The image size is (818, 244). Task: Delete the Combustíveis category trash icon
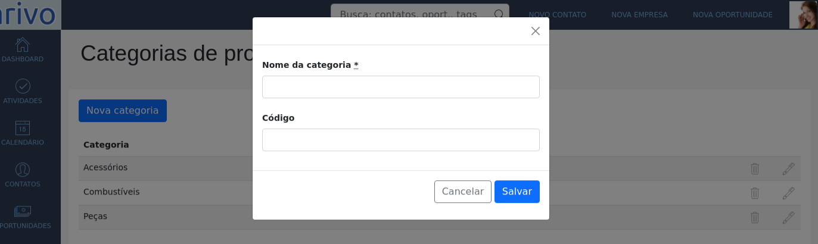click(x=755, y=193)
